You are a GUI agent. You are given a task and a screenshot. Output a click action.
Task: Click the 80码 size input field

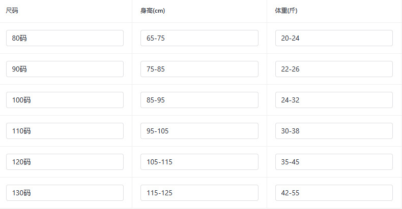pyautogui.click(x=65, y=38)
